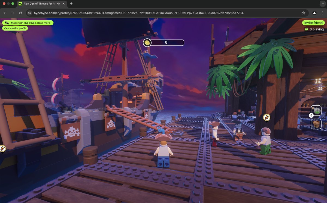This screenshot has width=327, height=203.
Task: Open the Chrome three-dot menu
Action: tap(322, 13)
